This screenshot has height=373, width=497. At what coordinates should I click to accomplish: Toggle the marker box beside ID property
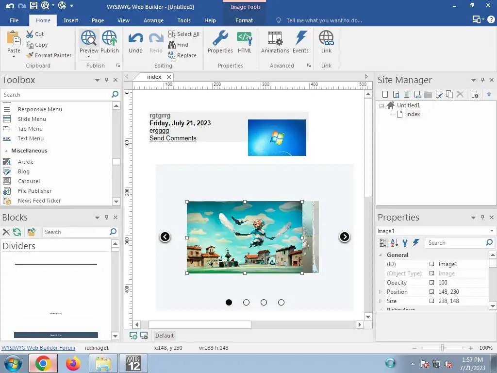[431, 264]
